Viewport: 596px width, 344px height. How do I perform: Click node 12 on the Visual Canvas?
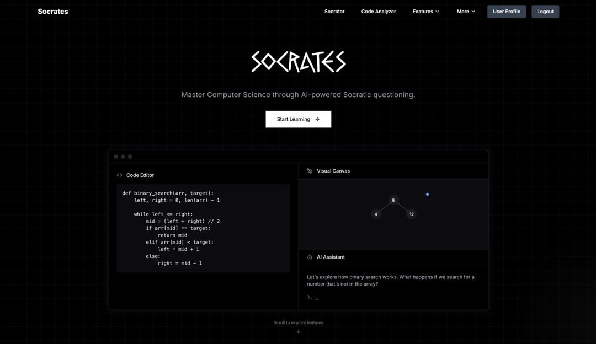tap(411, 214)
